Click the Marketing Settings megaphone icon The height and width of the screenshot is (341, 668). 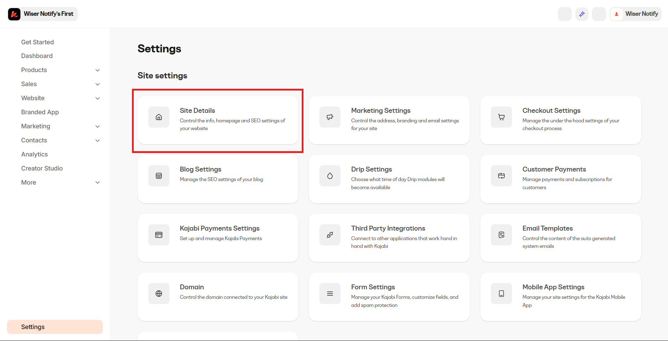330,117
